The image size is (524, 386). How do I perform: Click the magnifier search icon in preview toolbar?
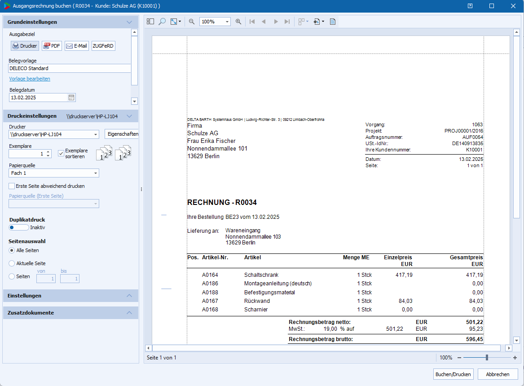(162, 22)
